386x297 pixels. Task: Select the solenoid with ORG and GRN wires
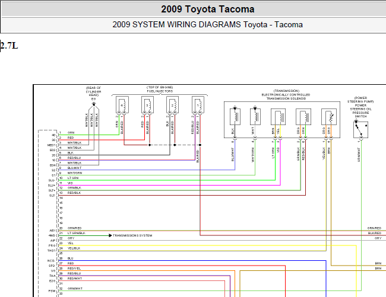(x=303, y=117)
